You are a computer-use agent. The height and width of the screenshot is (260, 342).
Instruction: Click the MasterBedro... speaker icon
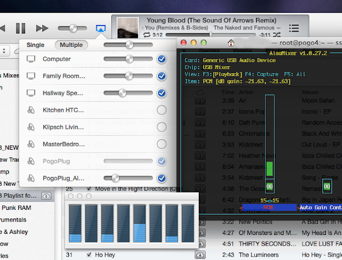point(31,144)
